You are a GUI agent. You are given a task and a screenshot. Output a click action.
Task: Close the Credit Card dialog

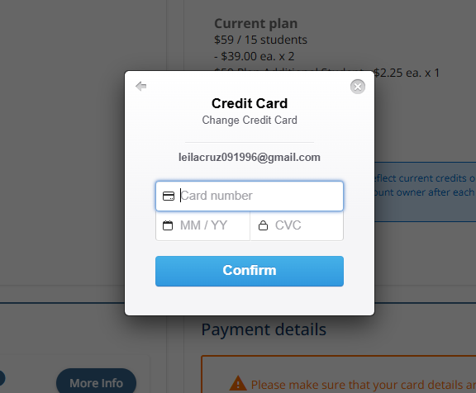click(358, 87)
